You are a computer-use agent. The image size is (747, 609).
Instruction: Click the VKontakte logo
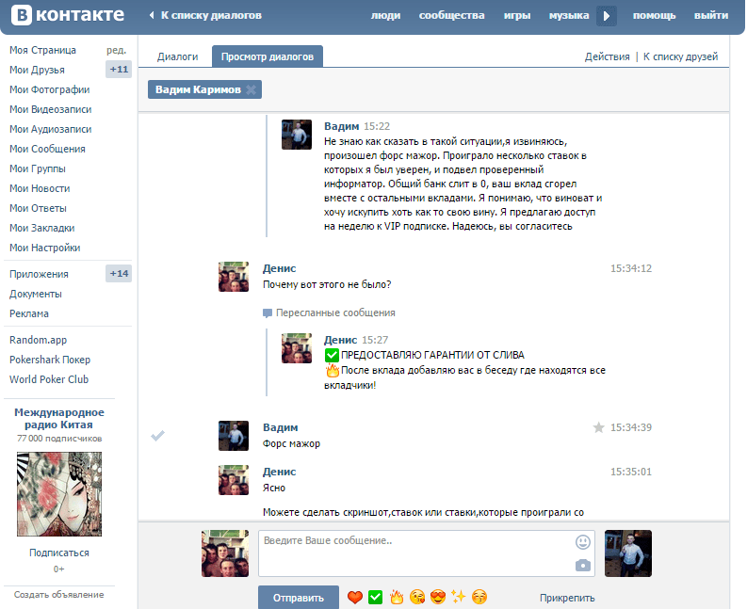pyautogui.click(x=66, y=15)
